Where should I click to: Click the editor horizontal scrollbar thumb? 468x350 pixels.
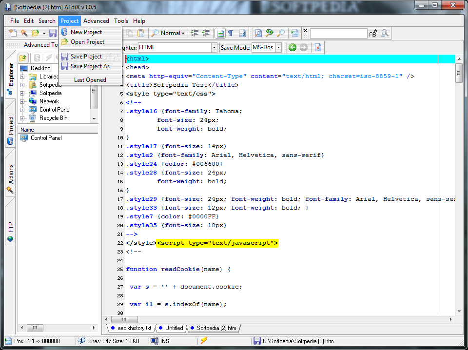click(124, 319)
